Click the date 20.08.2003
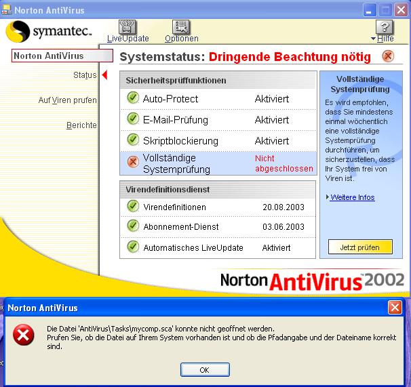 click(283, 207)
